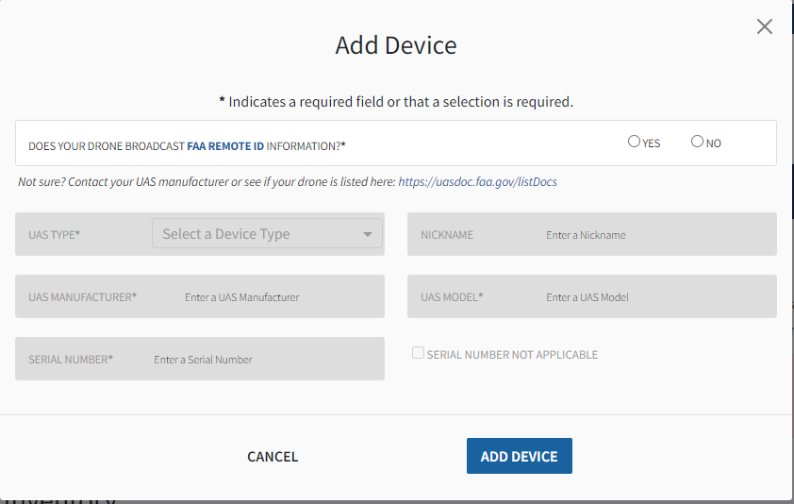Click the UAS MANUFACTURER field label
The width and height of the screenshot is (794, 504).
(83, 297)
